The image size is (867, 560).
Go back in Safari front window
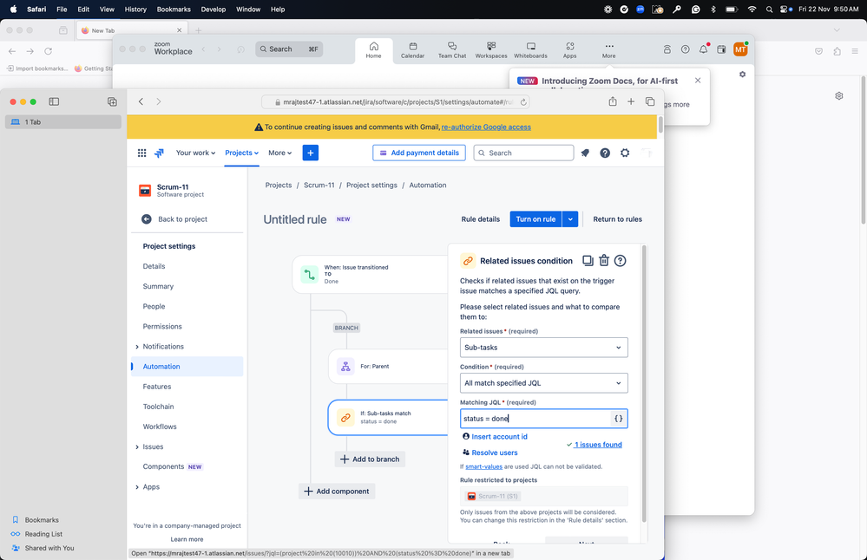pyautogui.click(x=141, y=101)
